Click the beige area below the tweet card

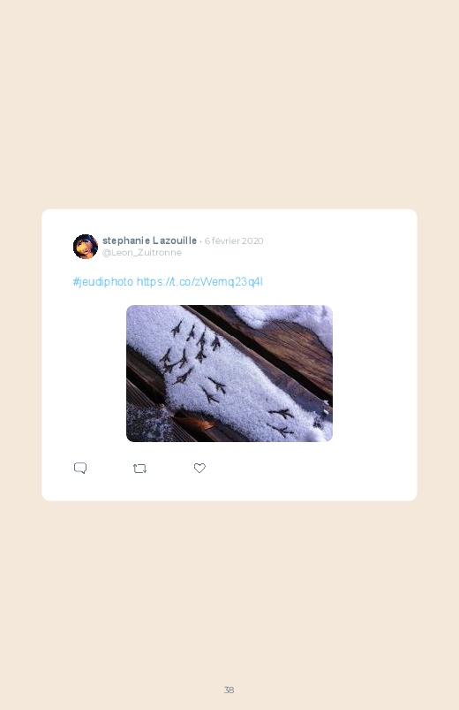(x=229, y=589)
